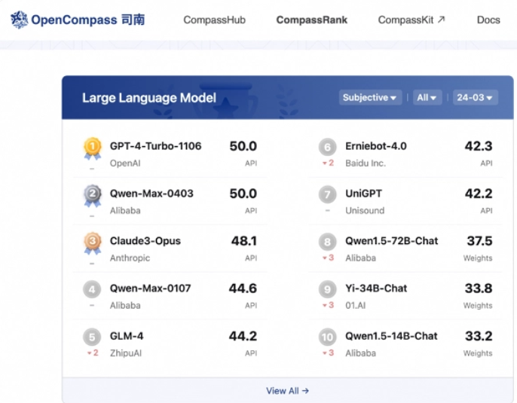Click the down-2 rank change under GLM-4 badge
517x403 pixels.
93,353
